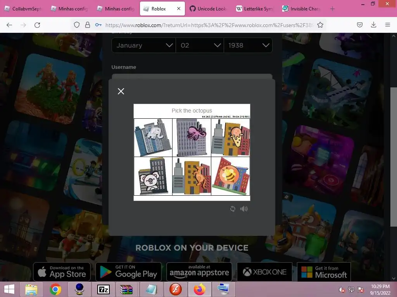Image resolution: width=397 pixels, height=297 pixels.
Task: Open the downloads panel
Action: [x=373, y=25]
